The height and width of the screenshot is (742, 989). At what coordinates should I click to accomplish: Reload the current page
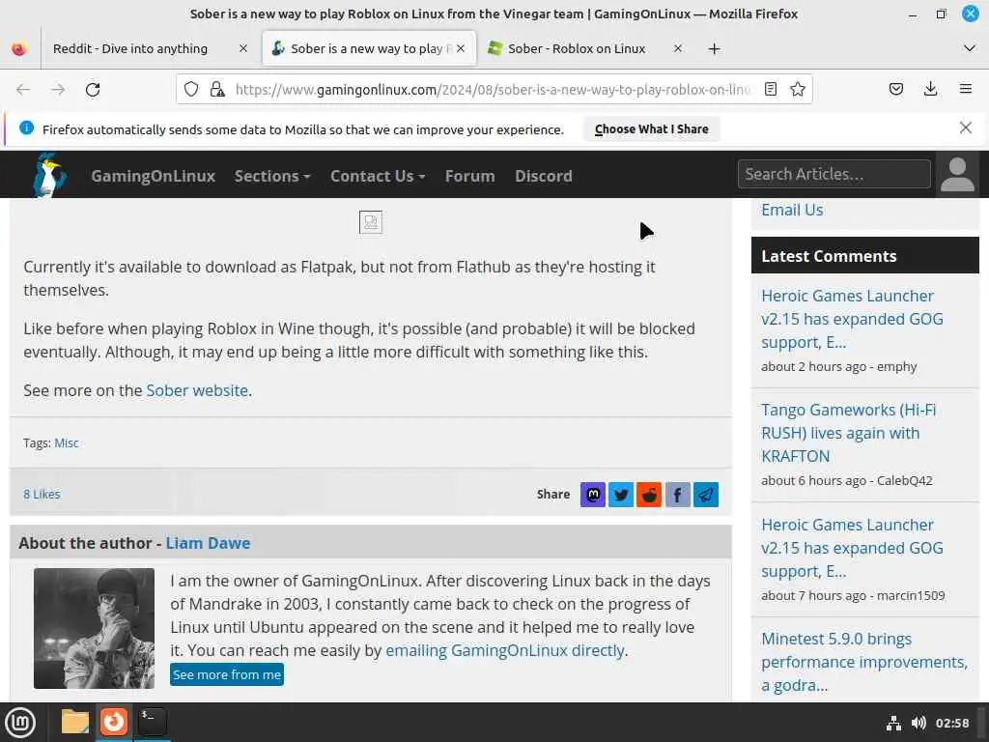(x=93, y=90)
